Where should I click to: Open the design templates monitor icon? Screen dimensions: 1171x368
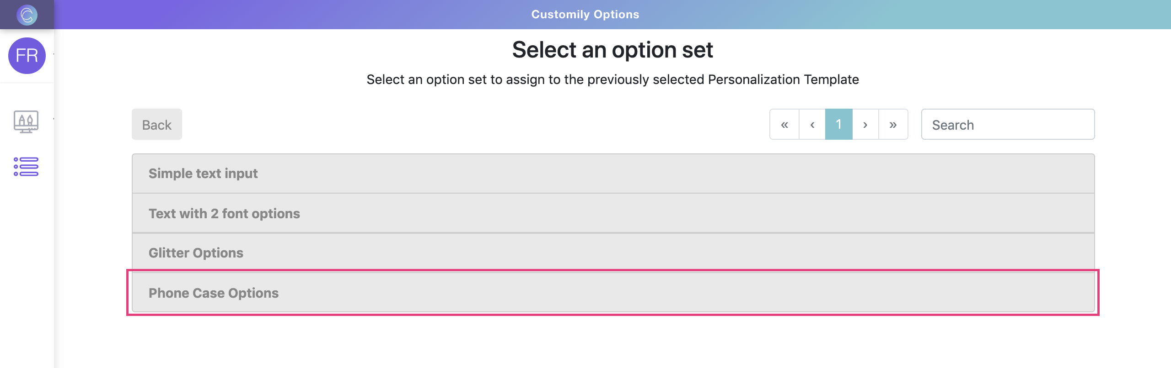point(26,121)
